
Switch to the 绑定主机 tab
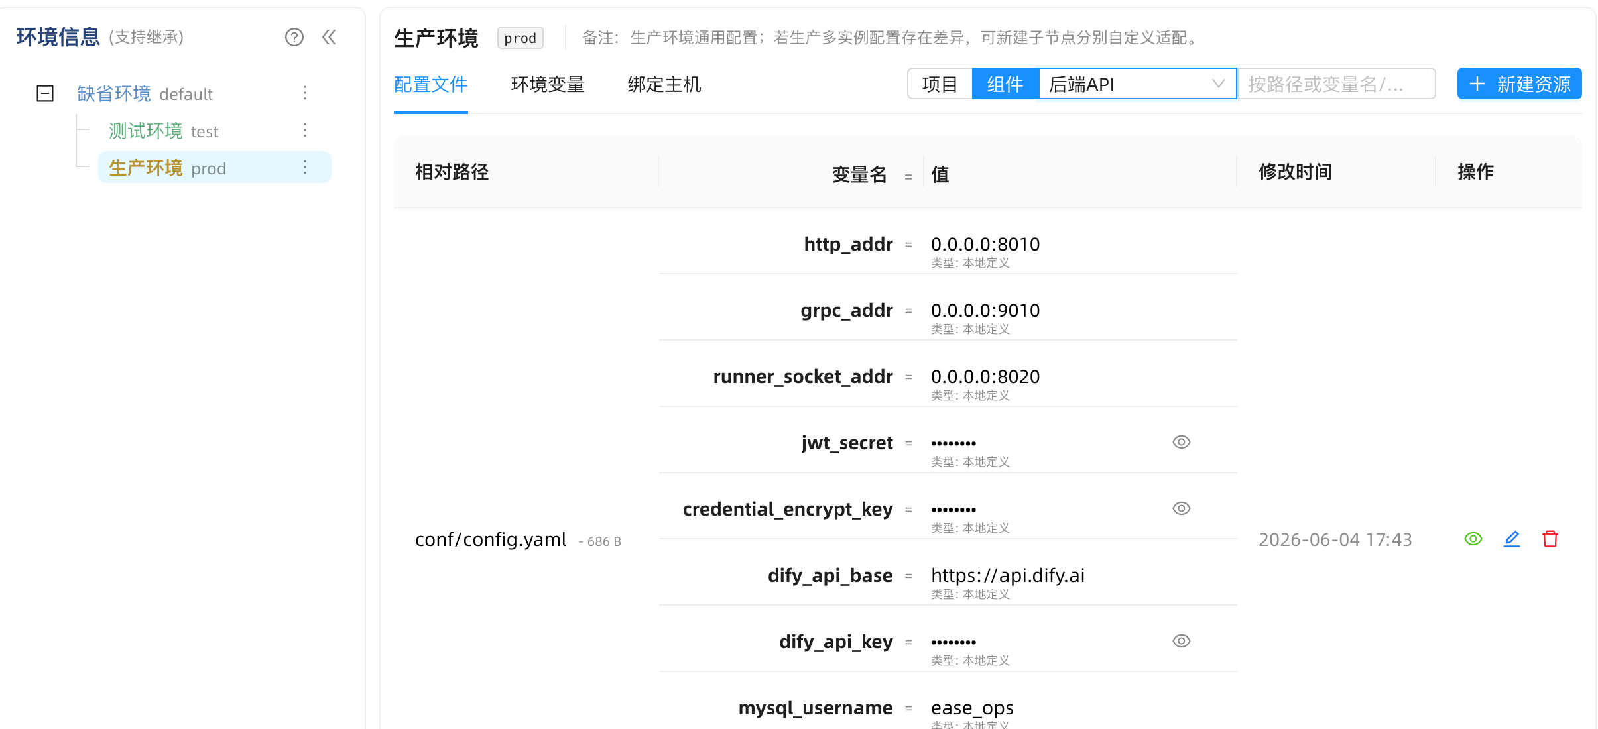(664, 85)
